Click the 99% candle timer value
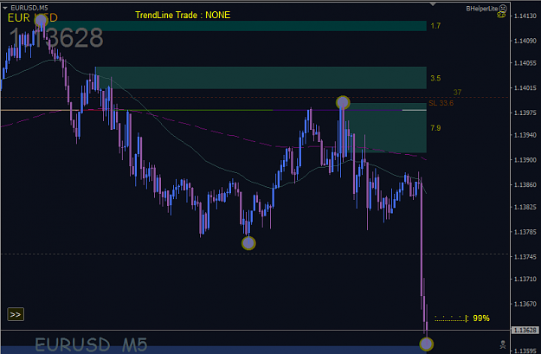541x354 pixels. click(481, 319)
